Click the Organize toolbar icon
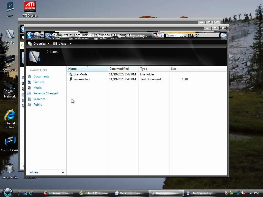 30,44
